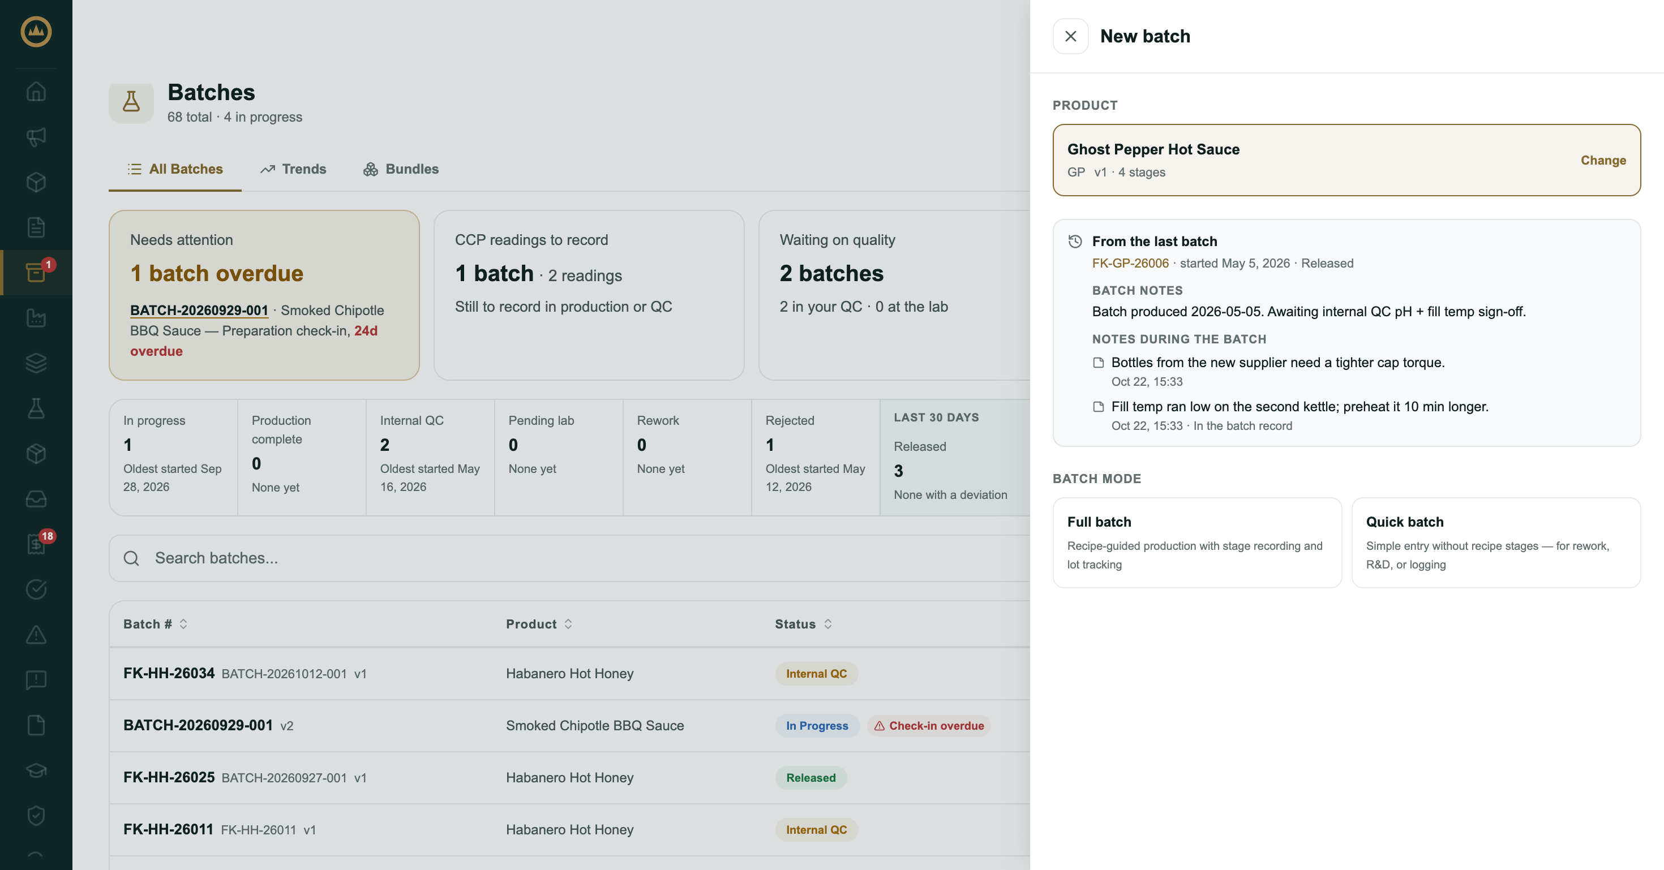Switch to the Bundles tab
The width and height of the screenshot is (1664, 870).
click(401, 169)
